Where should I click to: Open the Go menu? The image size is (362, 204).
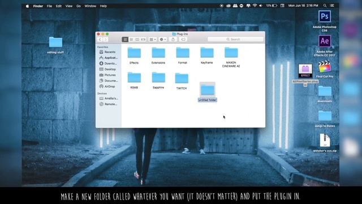pyautogui.click(x=79, y=6)
